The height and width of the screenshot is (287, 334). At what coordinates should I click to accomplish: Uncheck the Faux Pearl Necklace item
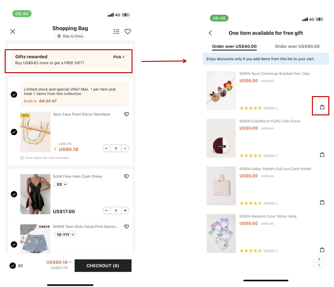pos(14,132)
